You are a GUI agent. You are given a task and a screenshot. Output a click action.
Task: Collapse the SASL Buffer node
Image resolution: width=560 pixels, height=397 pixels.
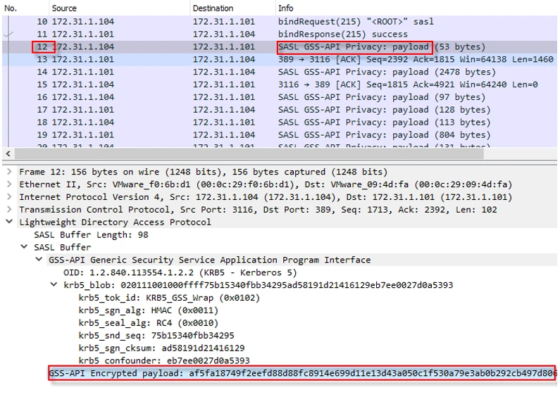(x=25, y=248)
